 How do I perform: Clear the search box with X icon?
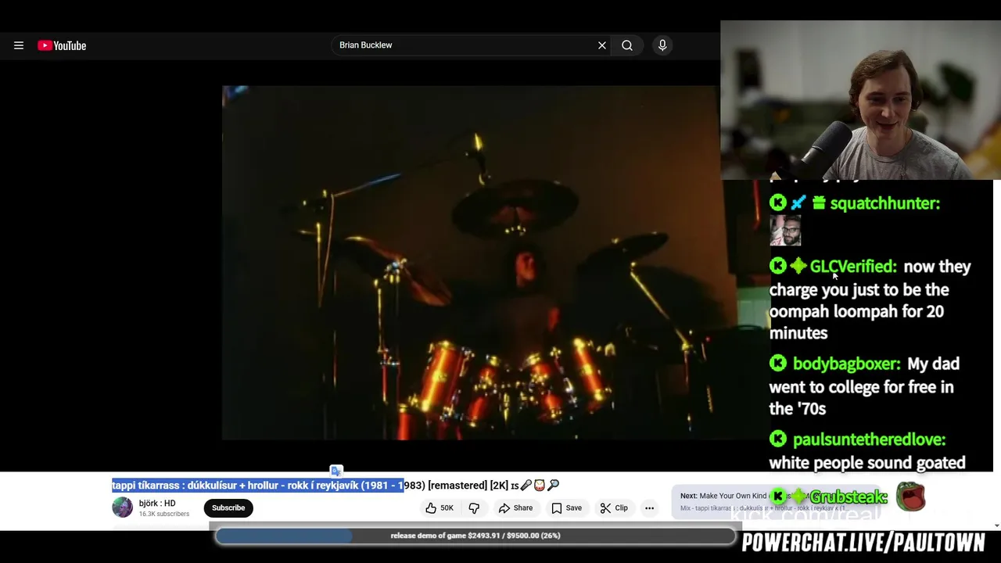(602, 45)
